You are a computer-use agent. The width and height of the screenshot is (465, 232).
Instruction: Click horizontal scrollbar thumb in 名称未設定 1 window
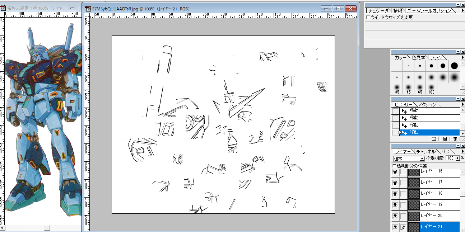click(x=47, y=227)
